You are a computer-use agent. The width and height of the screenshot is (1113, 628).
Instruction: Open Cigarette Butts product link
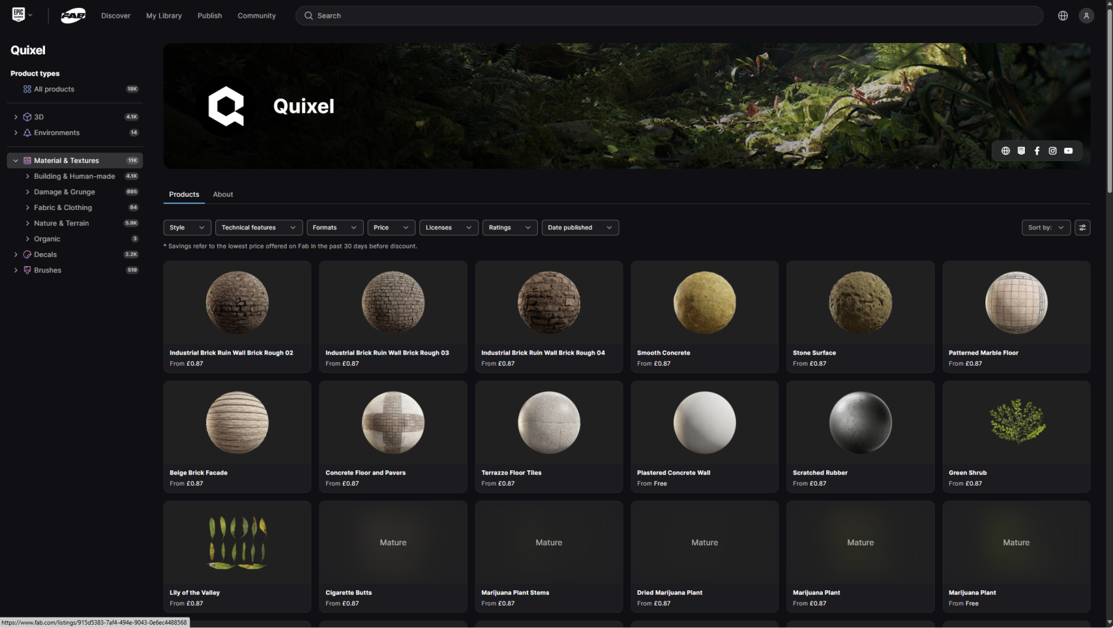348,593
